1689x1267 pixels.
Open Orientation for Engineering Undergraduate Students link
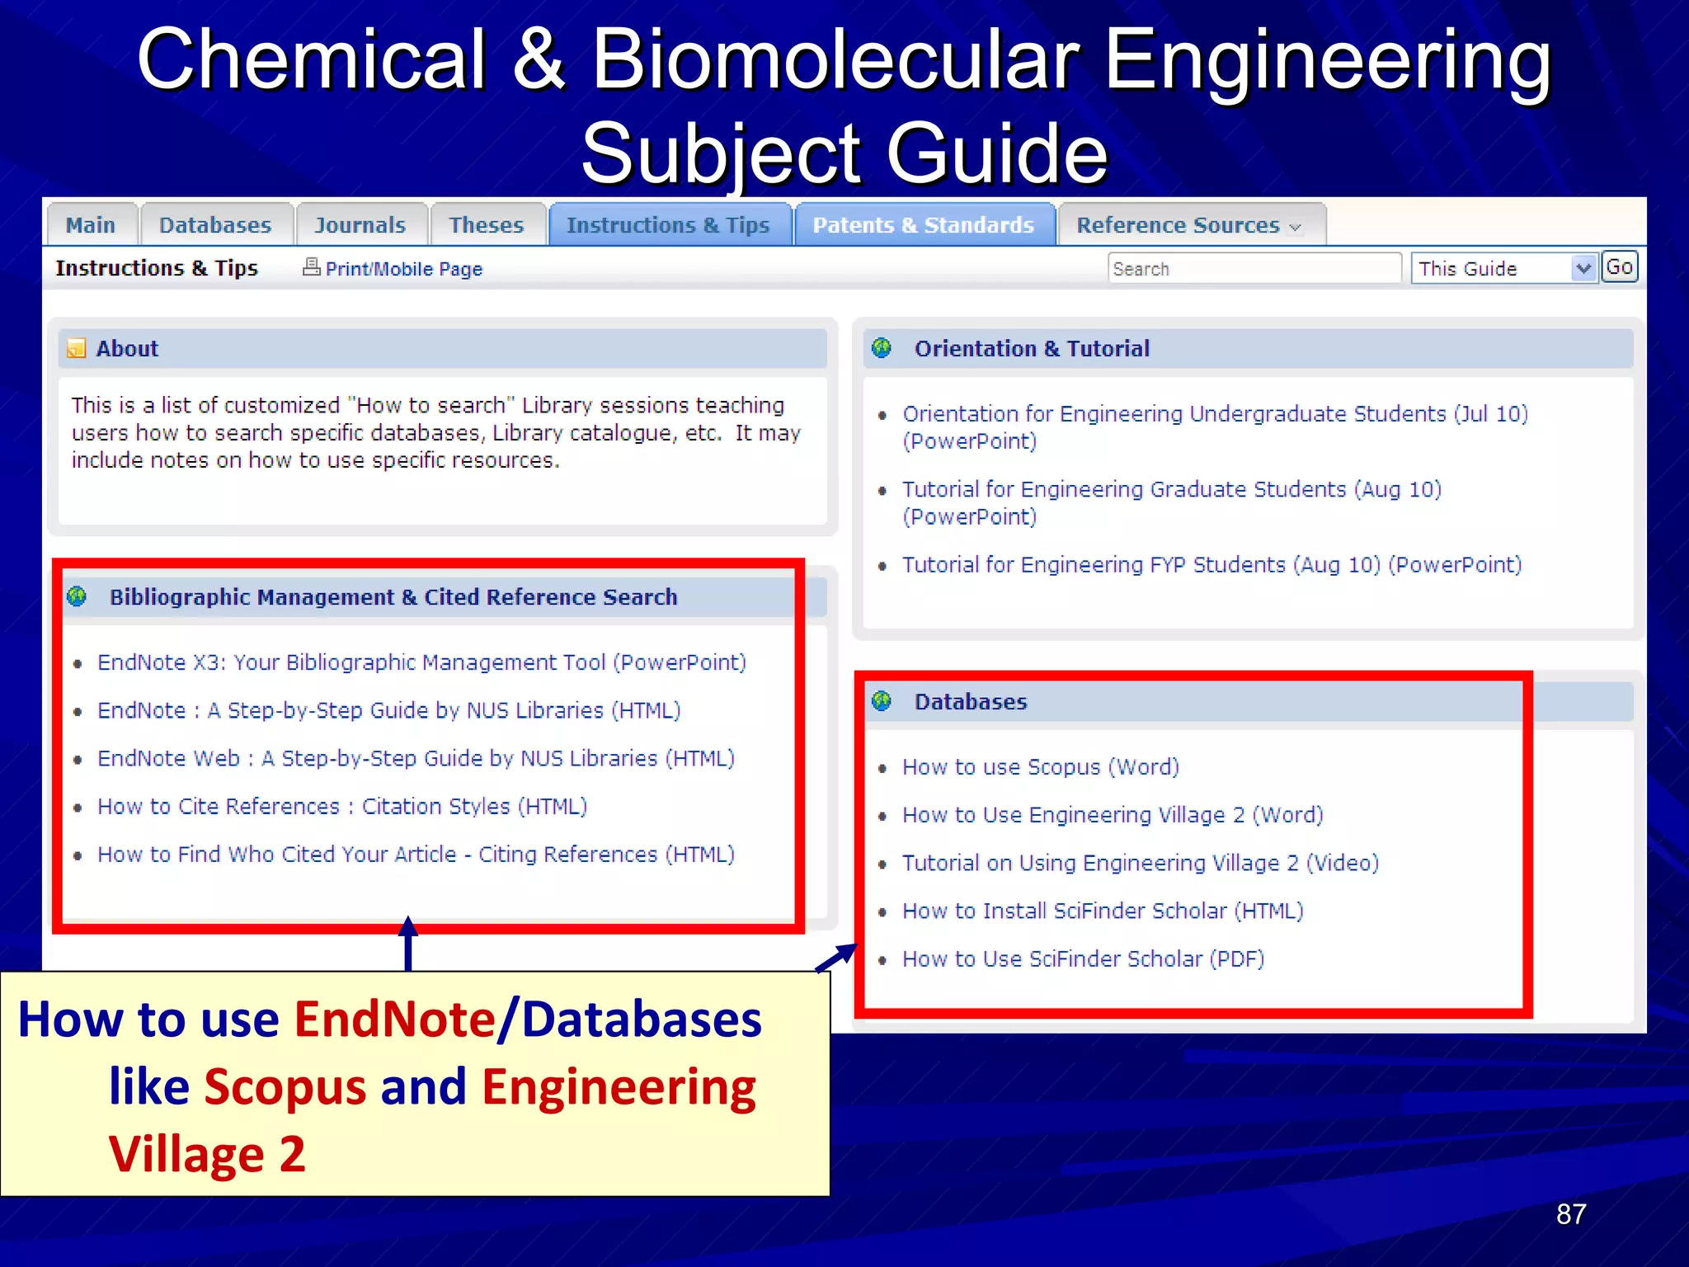pos(1215,427)
